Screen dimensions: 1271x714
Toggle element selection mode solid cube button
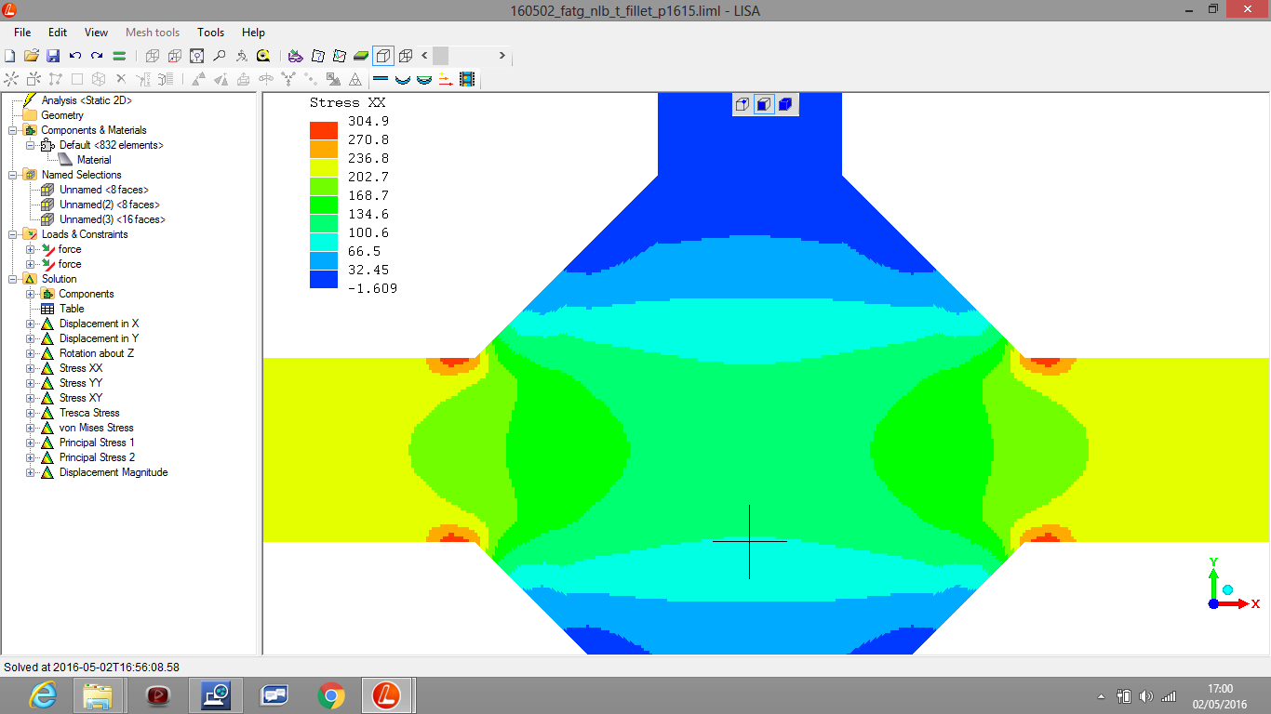click(x=784, y=104)
